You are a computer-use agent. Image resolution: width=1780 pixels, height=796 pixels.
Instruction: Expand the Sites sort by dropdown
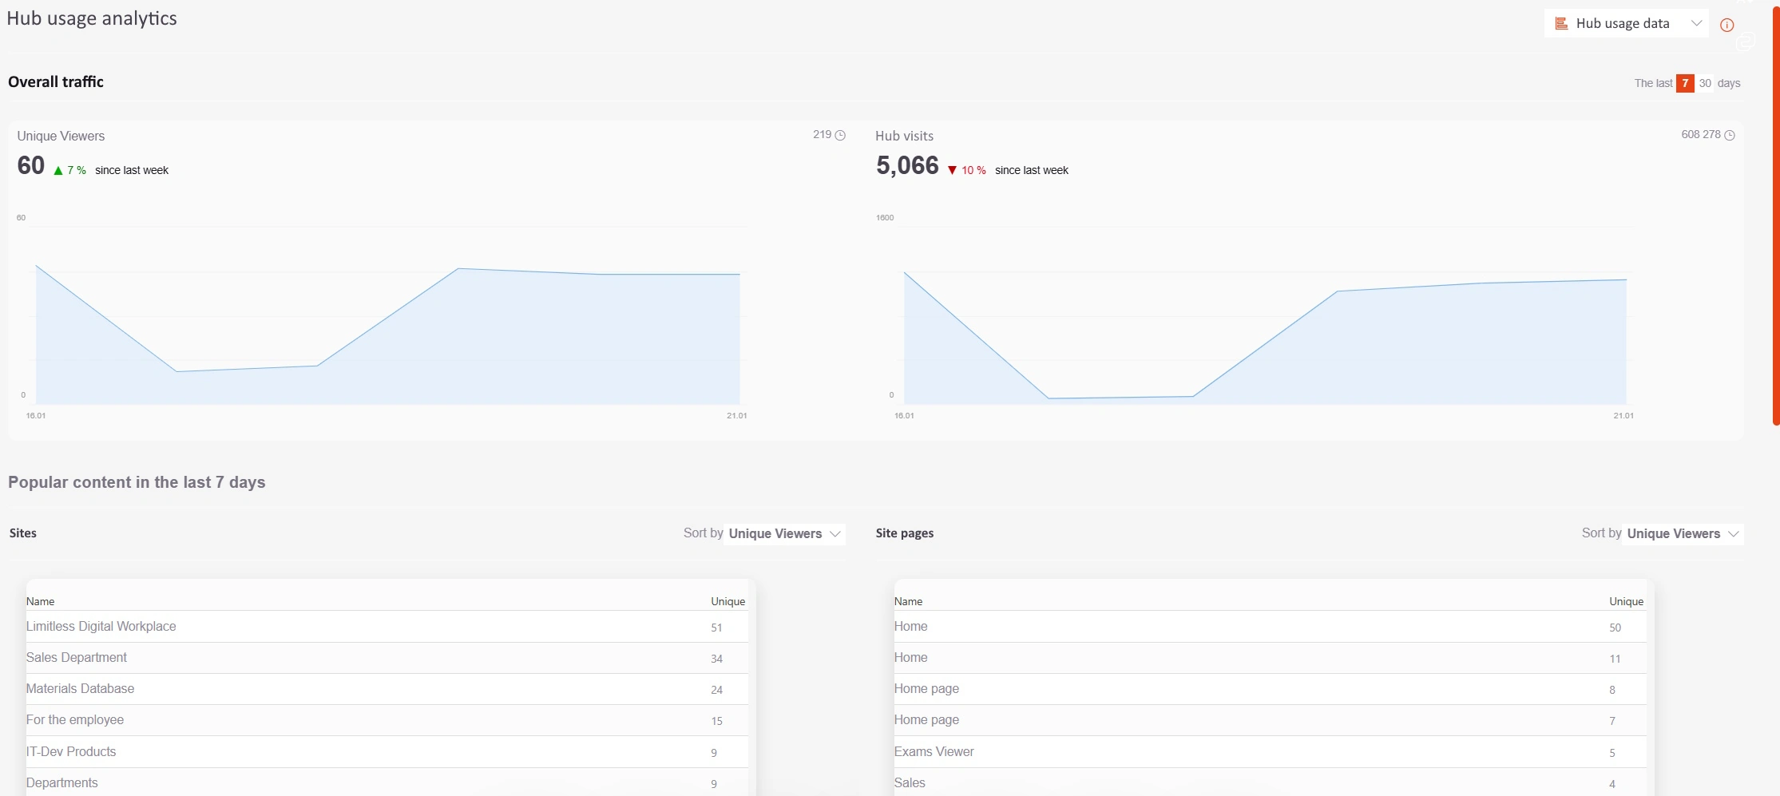(785, 534)
